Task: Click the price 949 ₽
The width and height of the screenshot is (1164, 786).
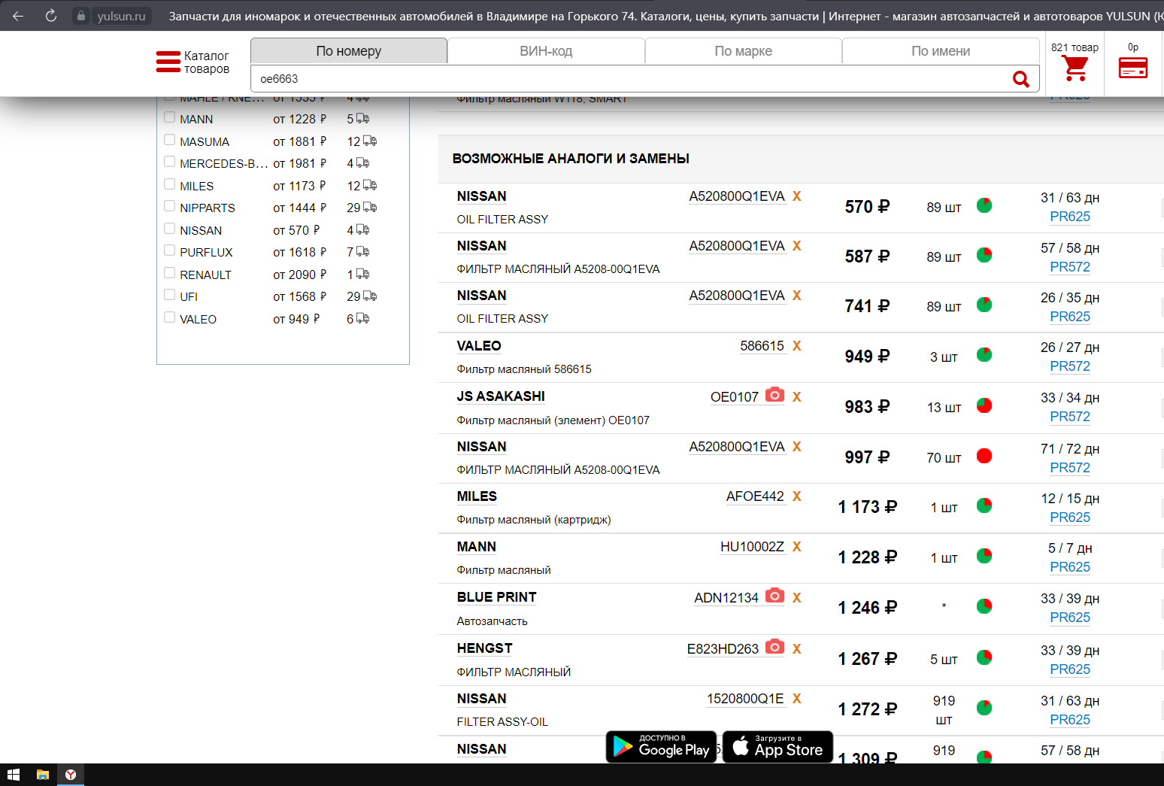Action: point(867,357)
